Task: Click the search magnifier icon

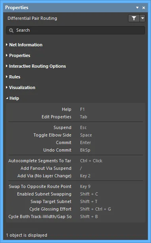Action: 11,30
